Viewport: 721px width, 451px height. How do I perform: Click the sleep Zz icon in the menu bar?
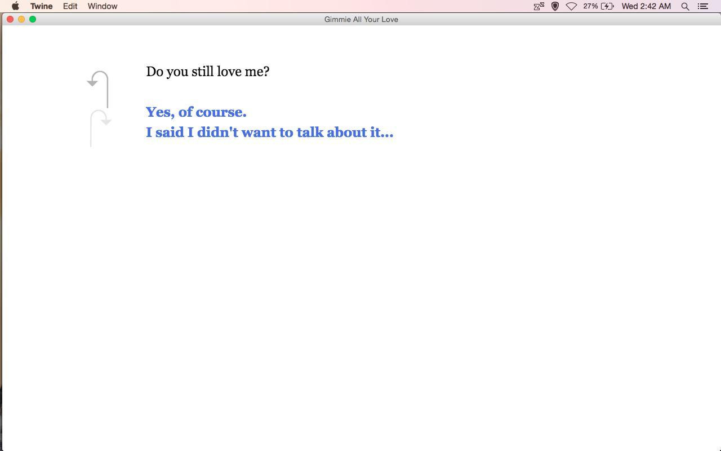539,6
